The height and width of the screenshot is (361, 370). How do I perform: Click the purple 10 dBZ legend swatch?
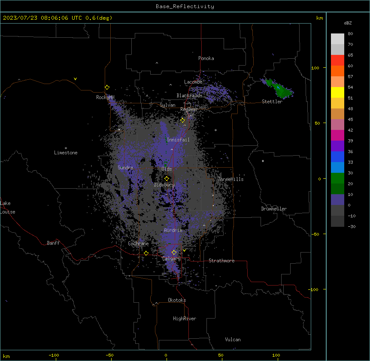coord(337,200)
